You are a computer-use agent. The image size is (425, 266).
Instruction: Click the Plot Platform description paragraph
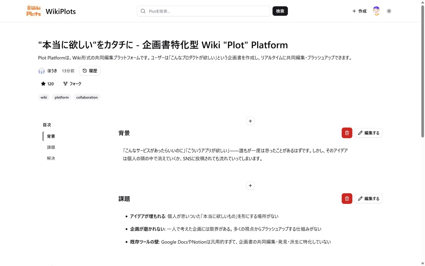tap(195, 58)
